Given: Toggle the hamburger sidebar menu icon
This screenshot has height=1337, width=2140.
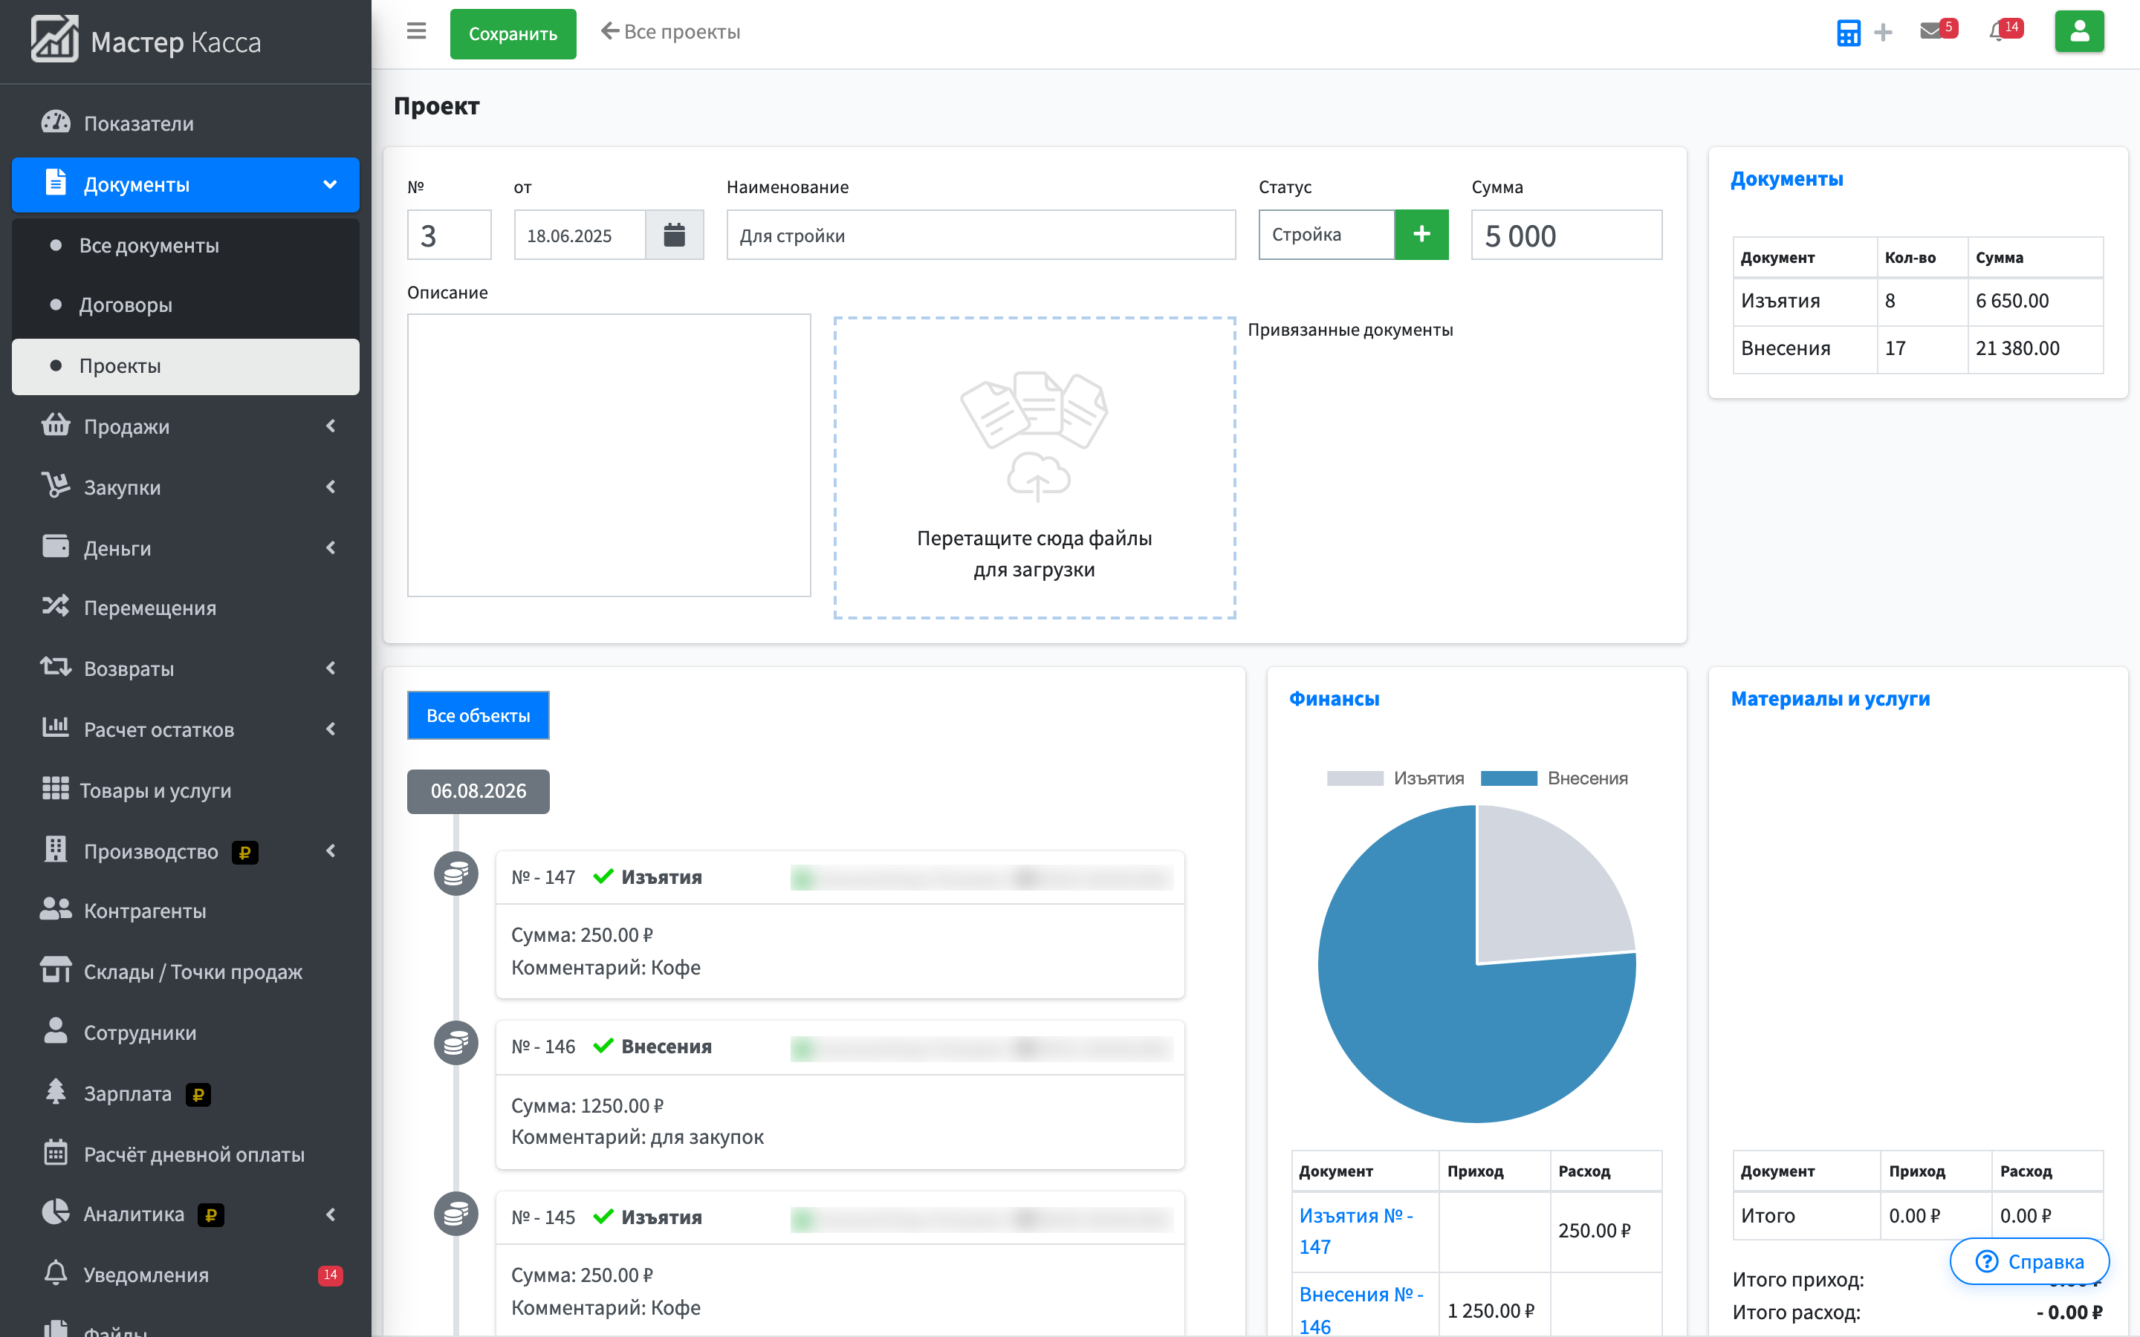Looking at the screenshot, I should click(417, 32).
